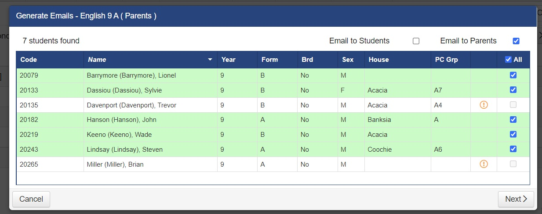Open the Name column sort dropdown arrow
The height and width of the screenshot is (214, 542).
click(210, 60)
